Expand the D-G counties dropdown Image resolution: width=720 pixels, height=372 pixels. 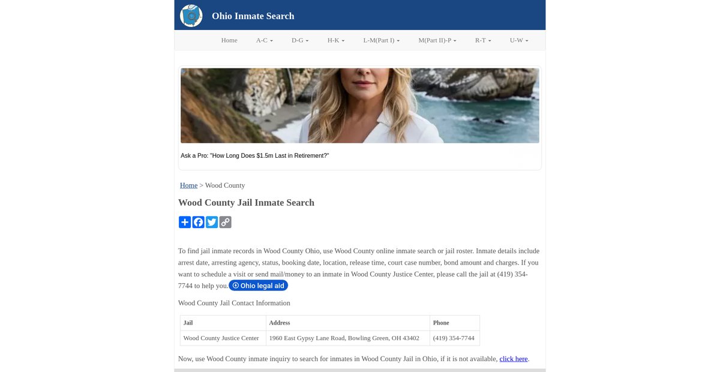(x=300, y=40)
